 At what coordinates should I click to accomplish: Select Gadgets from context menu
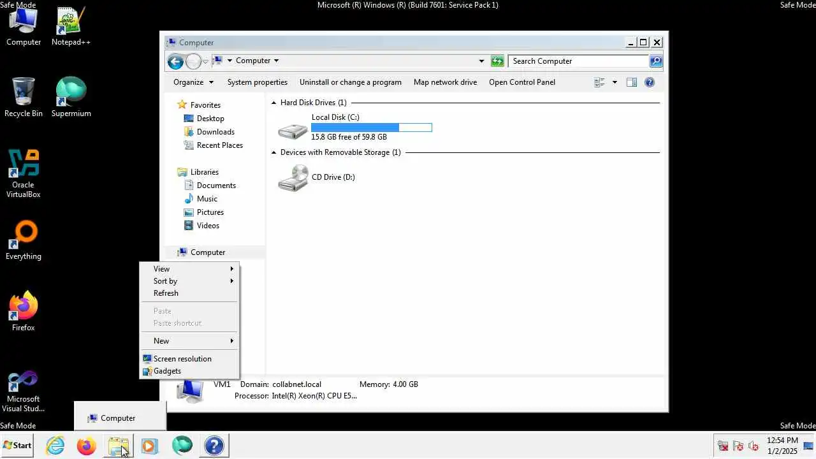point(189,371)
